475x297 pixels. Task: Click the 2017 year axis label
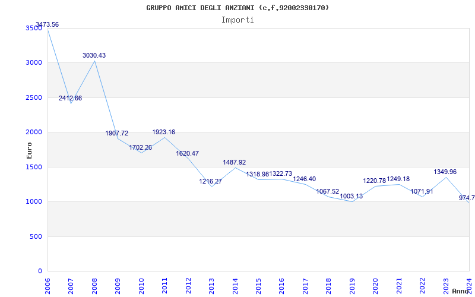(305, 286)
